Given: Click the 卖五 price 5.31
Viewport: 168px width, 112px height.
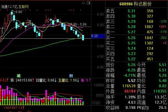Looking at the screenshot, I should tap(131, 11).
